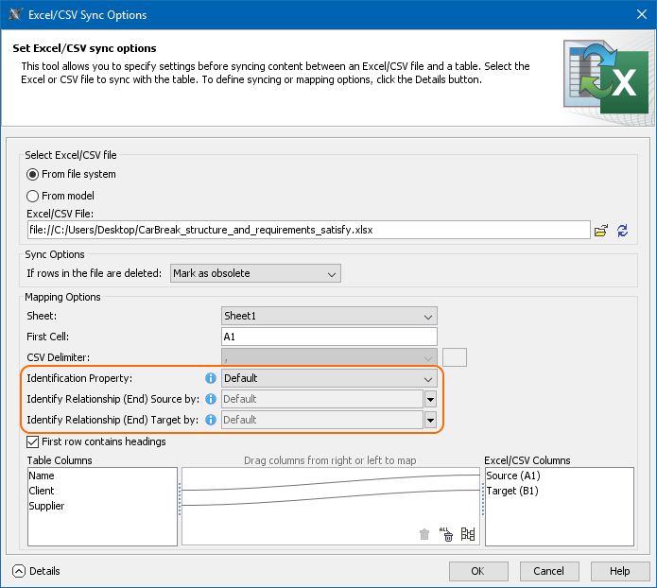Select Source (A1) in Excel/CSV Columns
The image size is (657, 588).
click(x=513, y=476)
